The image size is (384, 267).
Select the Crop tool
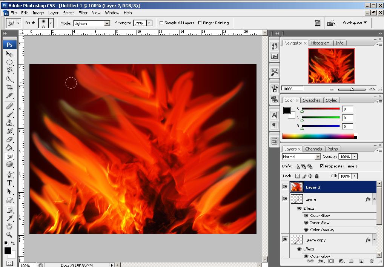9,87
